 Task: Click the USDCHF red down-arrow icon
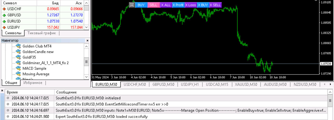click(x=4, y=9)
